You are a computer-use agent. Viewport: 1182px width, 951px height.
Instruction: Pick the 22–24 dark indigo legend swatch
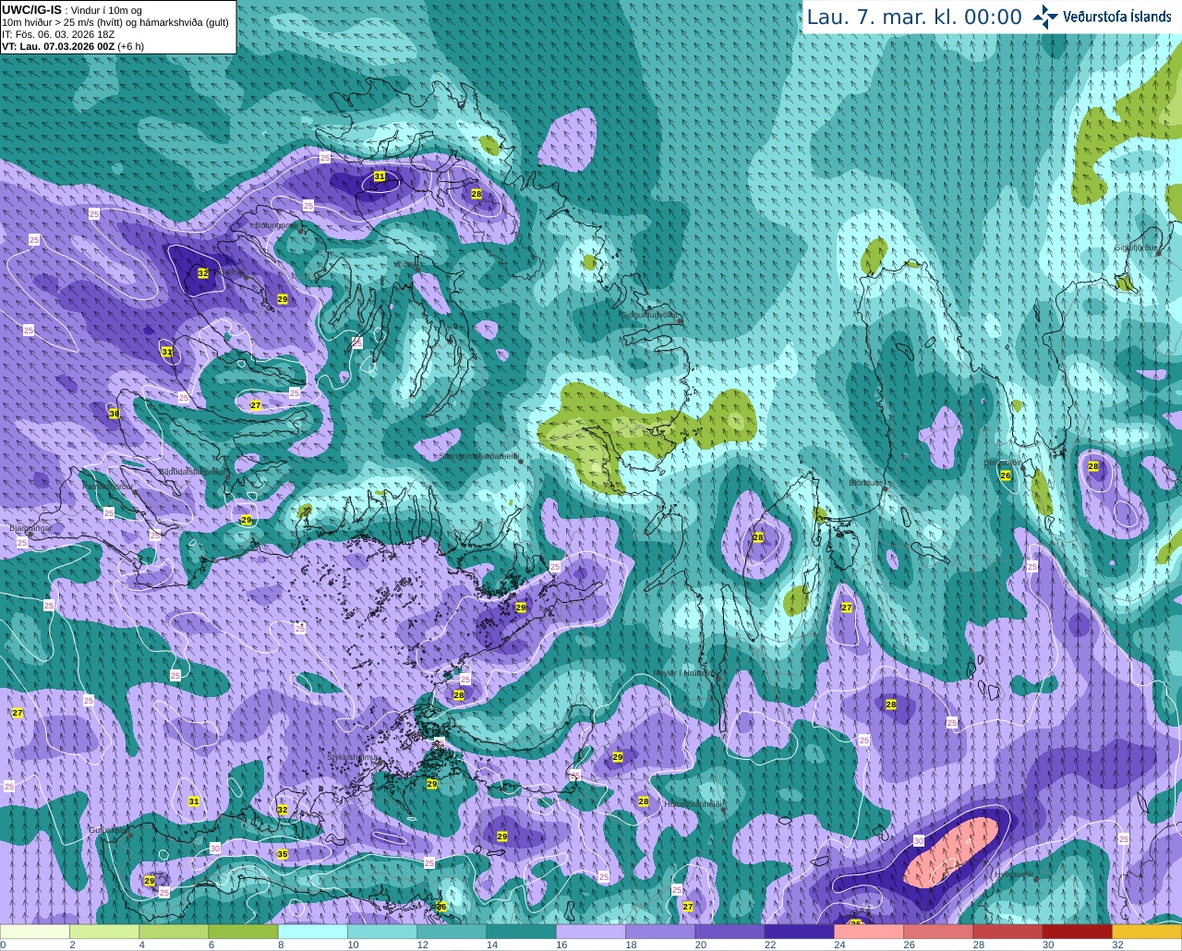click(x=799, y=932)
